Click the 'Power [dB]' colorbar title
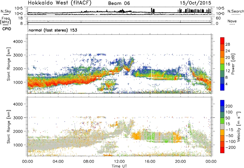Image resolution: width=244 pixels, height=168 pixels. coord(233,64)
